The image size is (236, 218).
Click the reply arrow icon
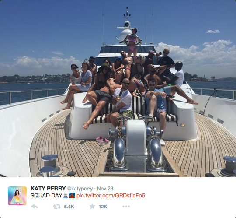35,206
